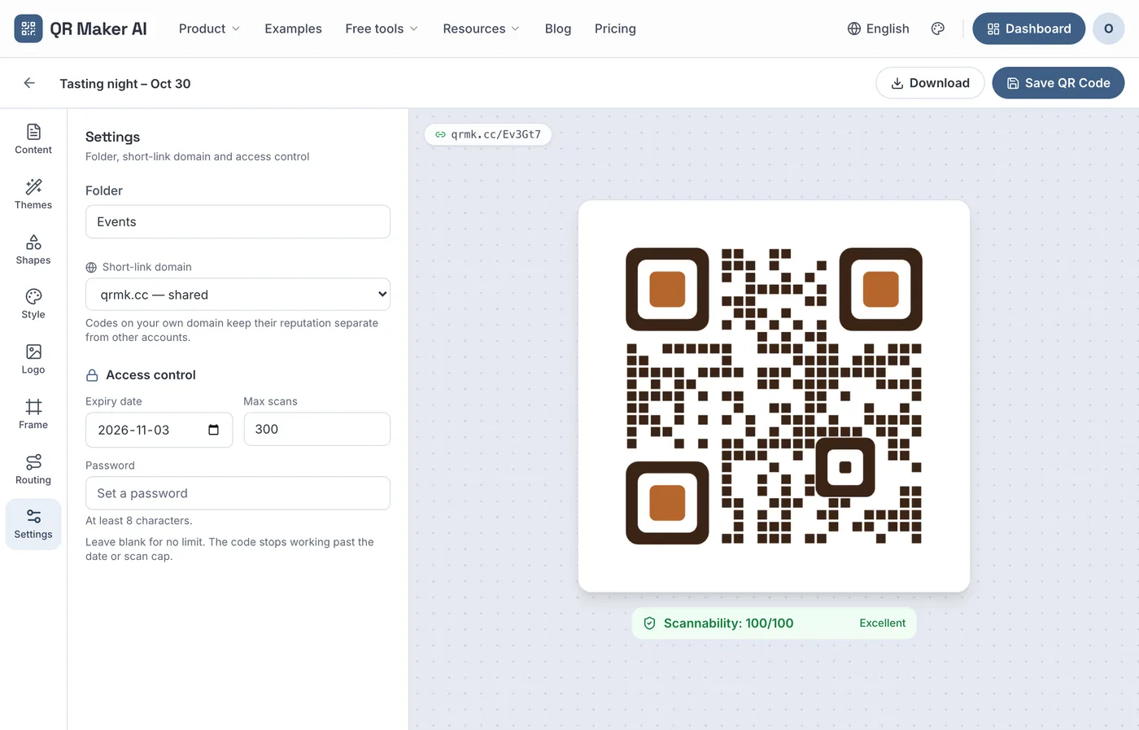Expand the Resources menu

(x=481, y=28)
